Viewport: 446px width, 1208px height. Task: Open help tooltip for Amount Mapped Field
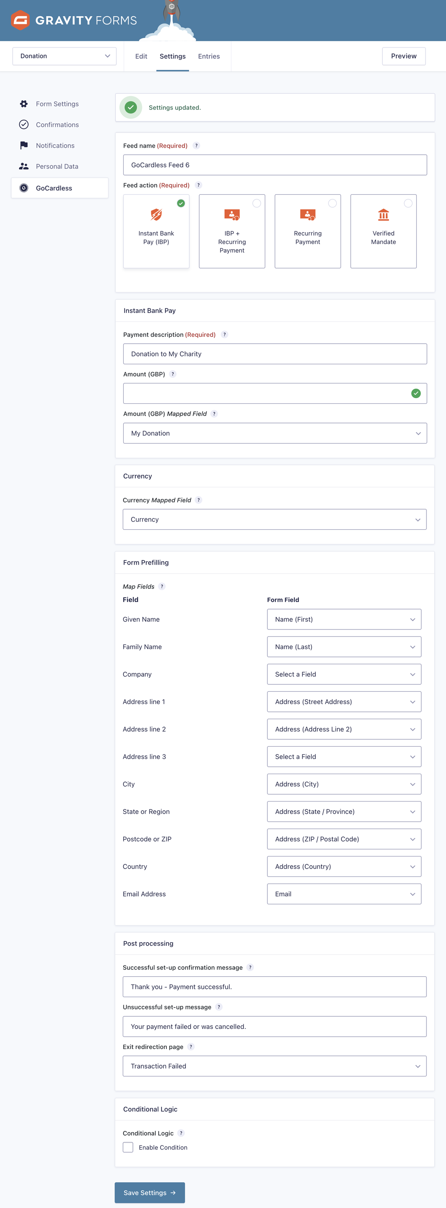coord(214,413)
